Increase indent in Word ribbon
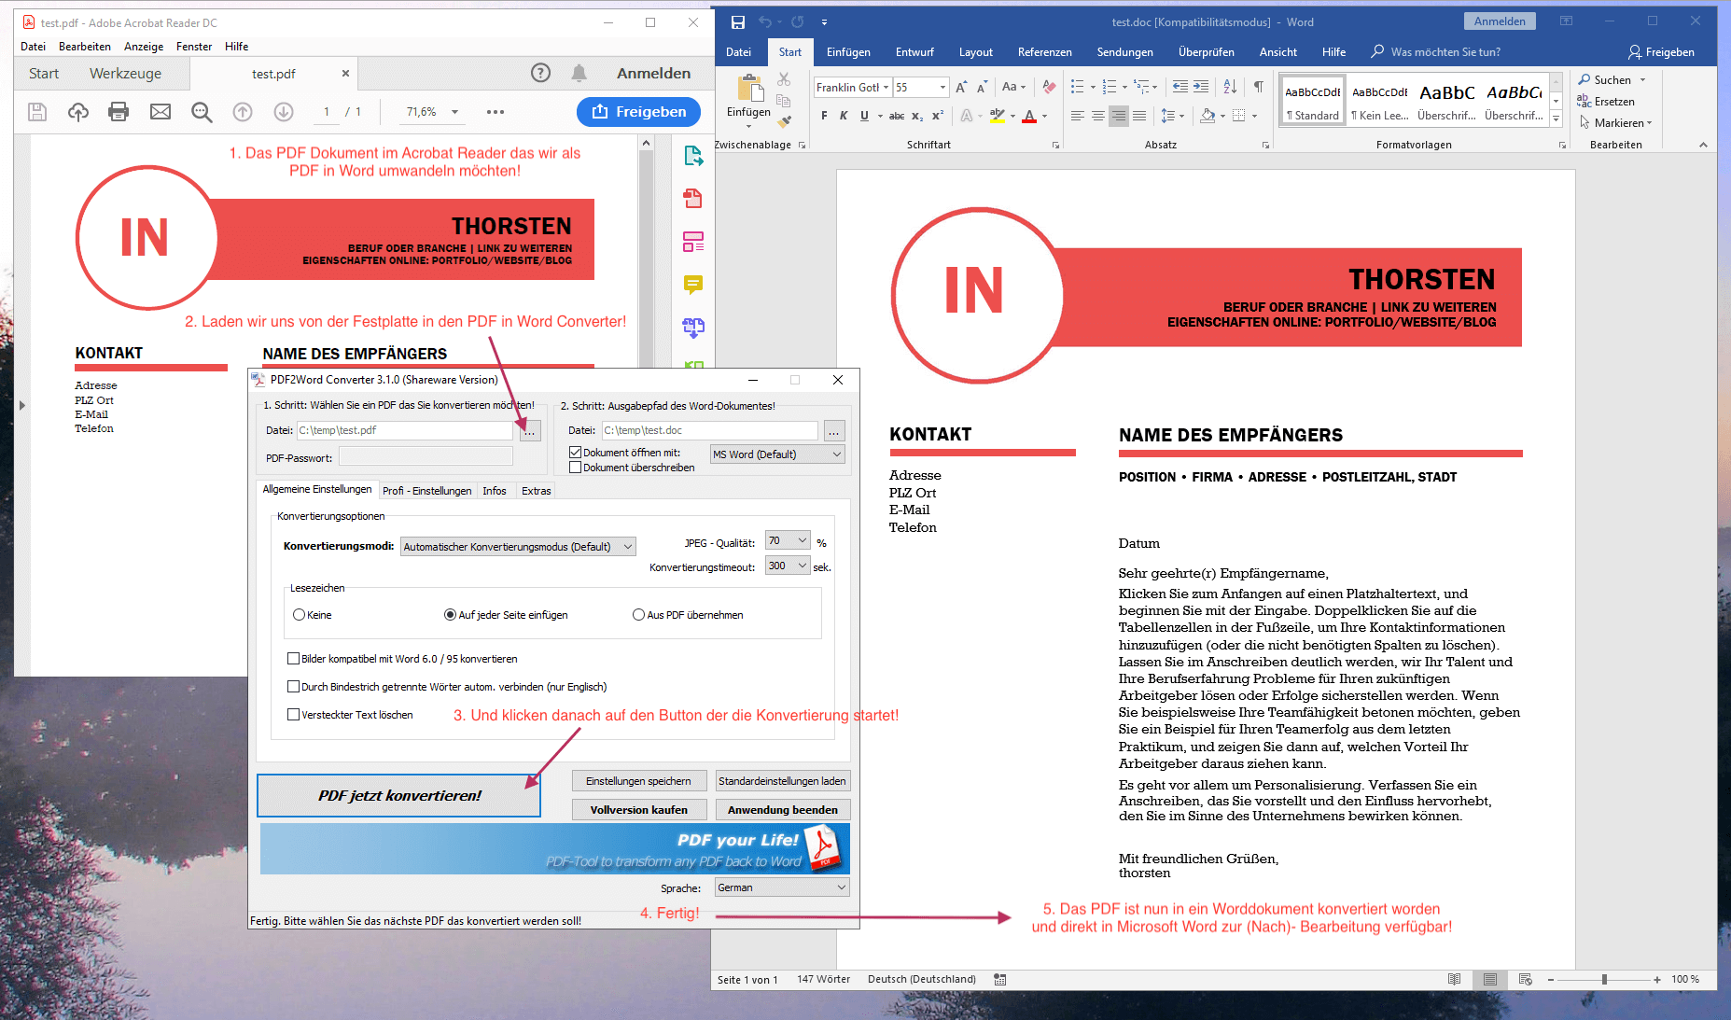1731x1020 pixels. coord(1201,87)
